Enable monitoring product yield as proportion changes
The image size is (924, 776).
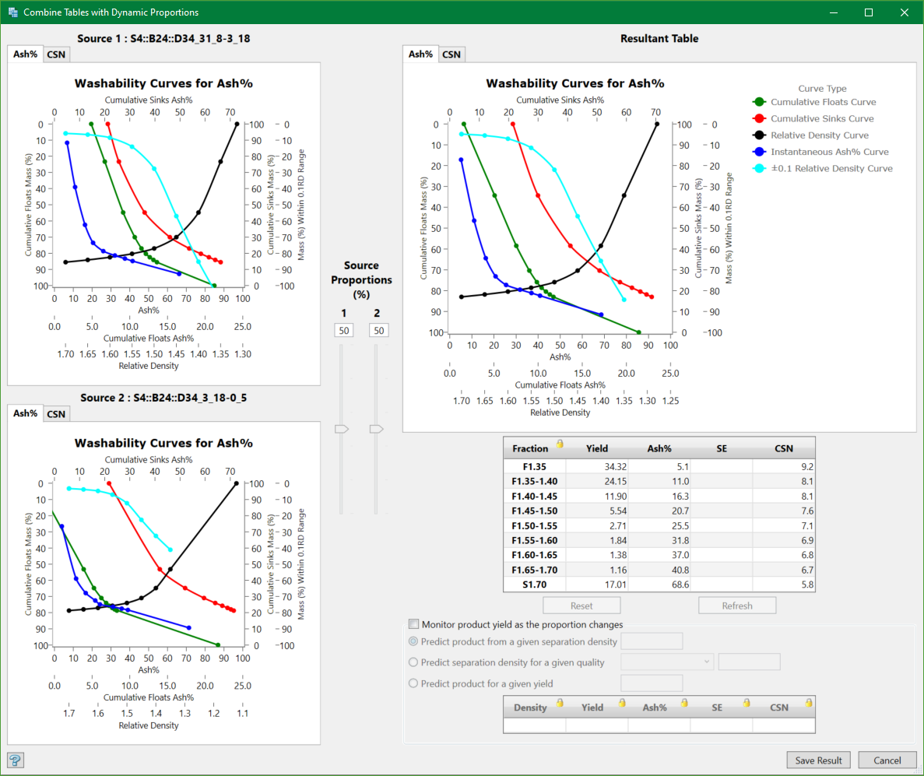(413, 623)
